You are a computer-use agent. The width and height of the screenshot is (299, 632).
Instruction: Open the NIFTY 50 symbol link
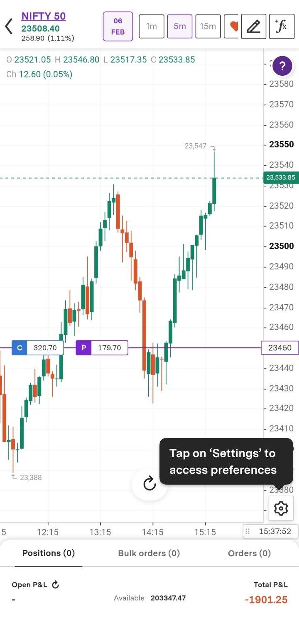point(44,16)
